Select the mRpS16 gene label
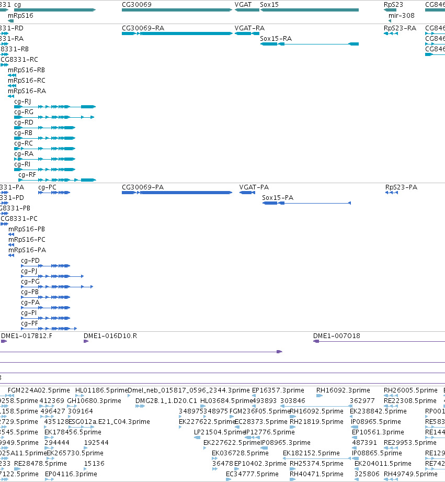445x482 pixels. tap(20, 15)
